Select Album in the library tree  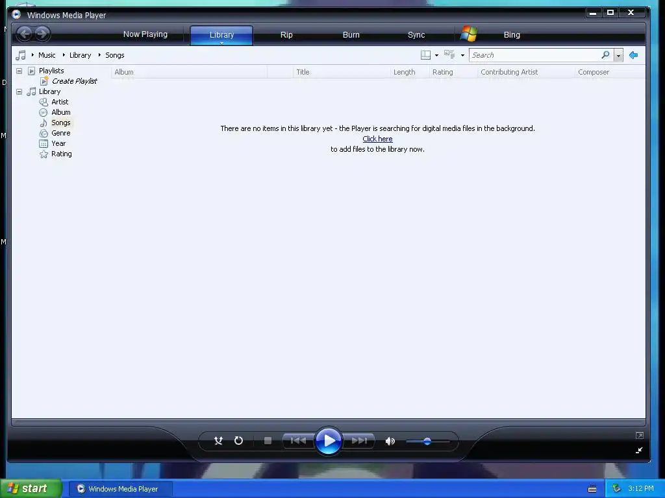[x=60, y=112]
